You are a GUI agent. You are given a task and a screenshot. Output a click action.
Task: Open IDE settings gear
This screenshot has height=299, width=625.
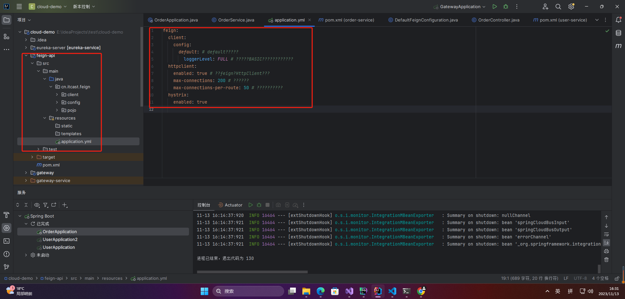tap(571, 7)
